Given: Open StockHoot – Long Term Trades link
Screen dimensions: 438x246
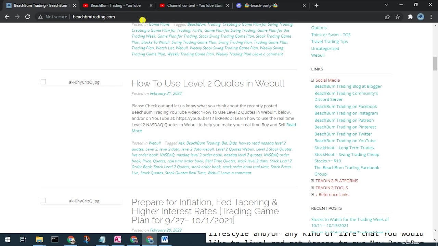Looking at the screenshot, I should pos(344,148).
